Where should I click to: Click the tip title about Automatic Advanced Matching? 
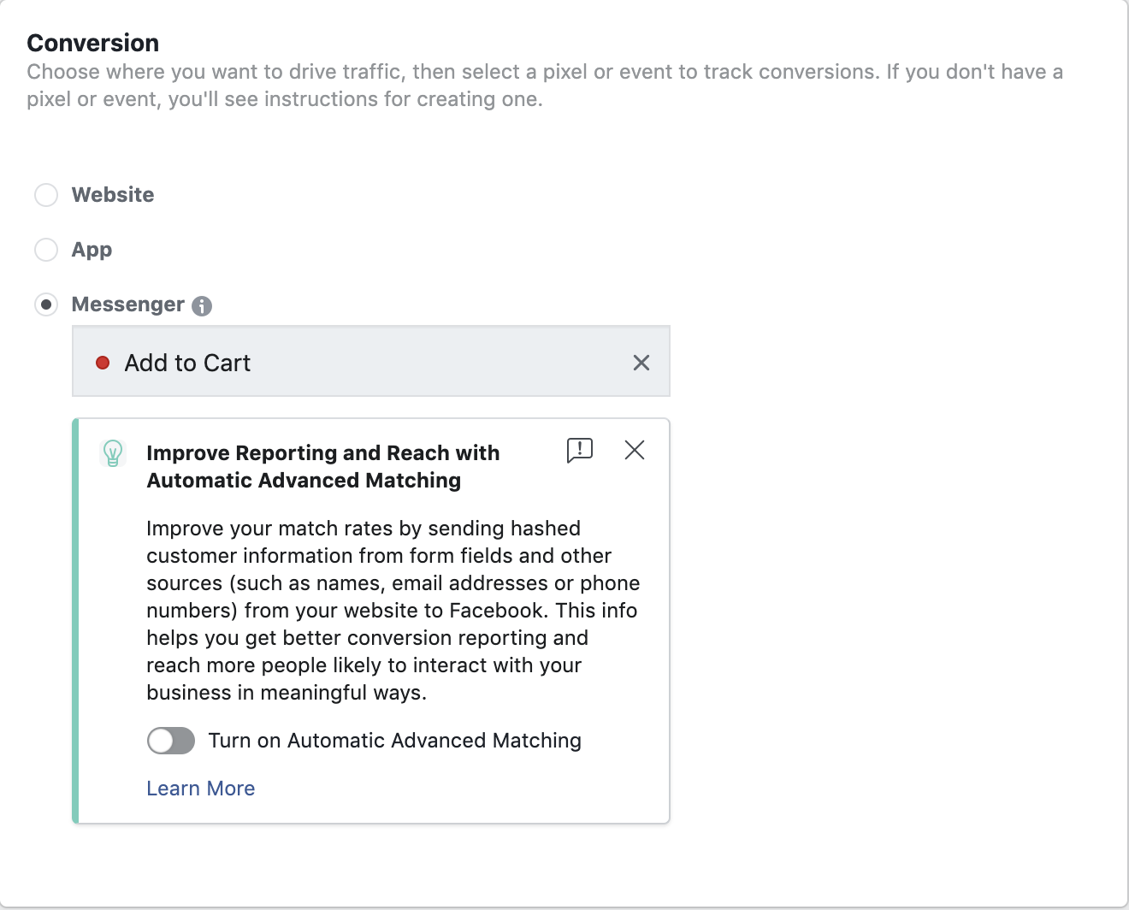pos(323,467)
